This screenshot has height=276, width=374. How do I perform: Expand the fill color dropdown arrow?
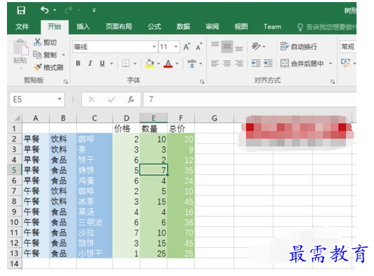[x=159, y=64]
